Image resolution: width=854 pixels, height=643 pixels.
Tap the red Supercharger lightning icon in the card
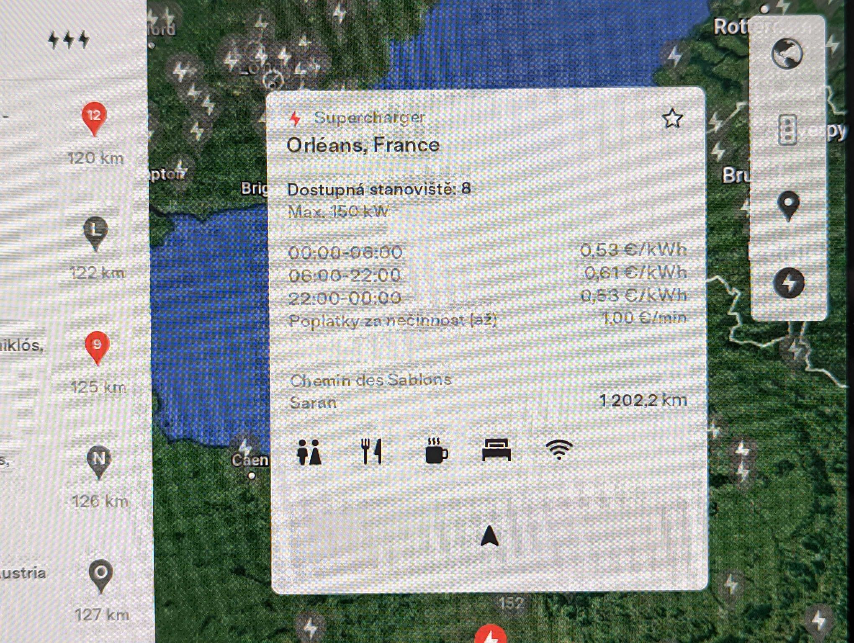(296, 118)
